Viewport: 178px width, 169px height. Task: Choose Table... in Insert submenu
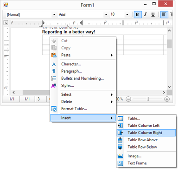(x=146, y=119)
